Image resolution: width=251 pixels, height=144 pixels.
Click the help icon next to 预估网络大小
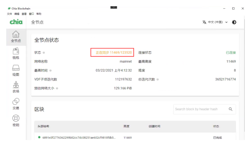[x=57, y=88]
